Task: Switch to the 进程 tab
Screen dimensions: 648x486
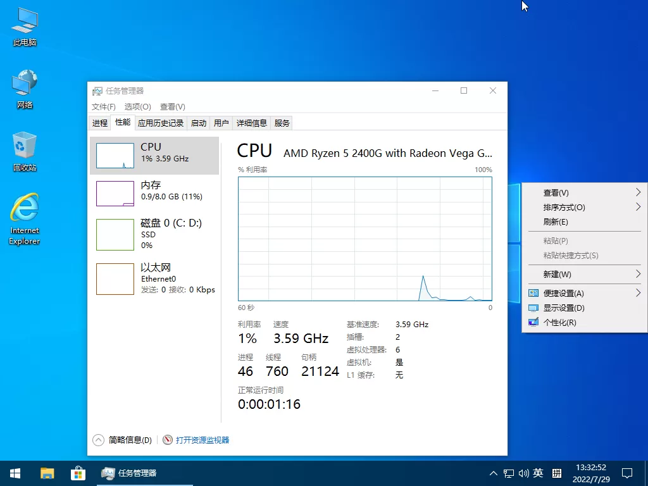Action: pos(99,122)
